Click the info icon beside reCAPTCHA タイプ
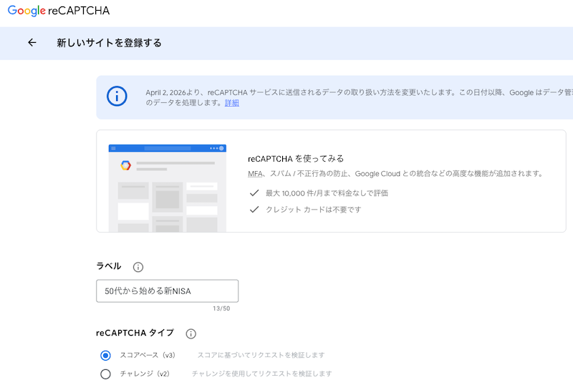The height and width of the screenshot is (385, 573). coord(191,333)
